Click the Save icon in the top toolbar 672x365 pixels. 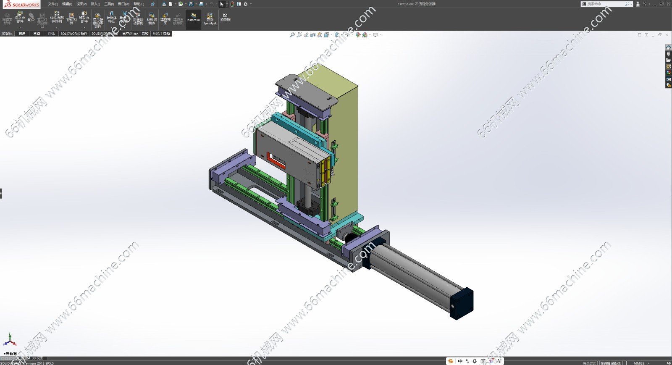click(191, 4)
